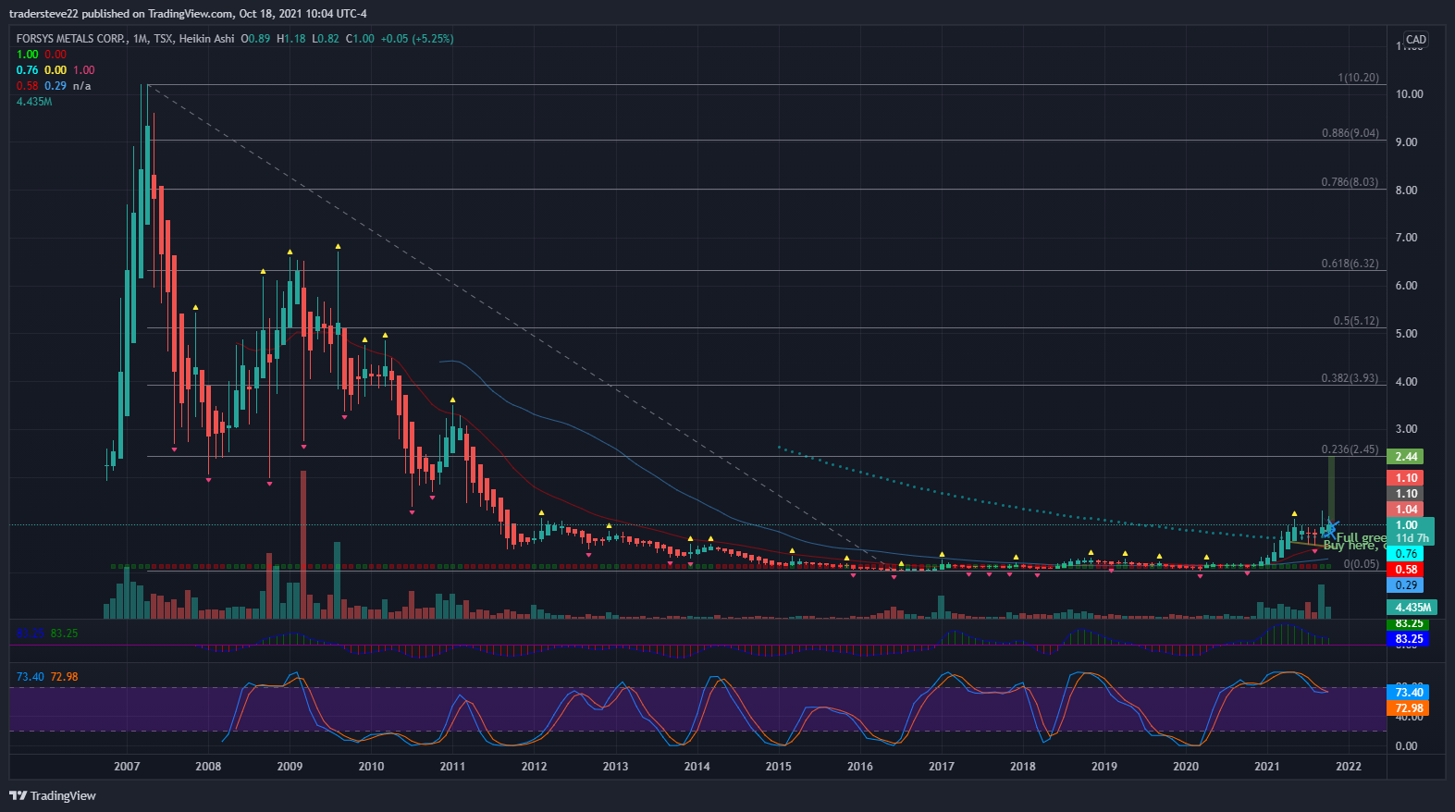Image resolution: width=1455 pixels, height=812 pixels.
Task: Click the high value H1.18
Action: point(290,39)
